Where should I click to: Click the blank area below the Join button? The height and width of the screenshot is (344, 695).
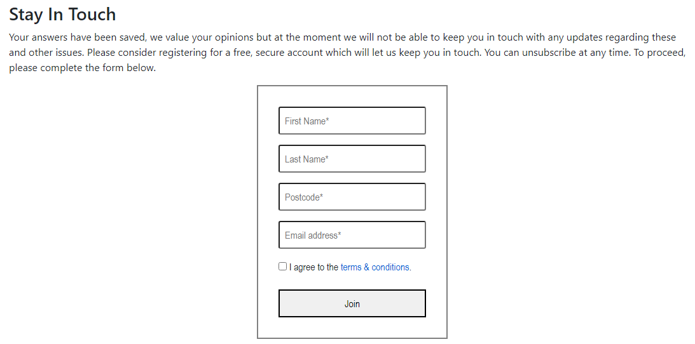pyautogui.click(x=352, y=327)
